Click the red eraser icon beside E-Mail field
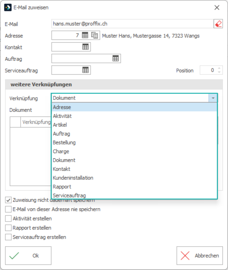Image resolution: width=228 pixels, height=270 pixels. click(218, 24)
